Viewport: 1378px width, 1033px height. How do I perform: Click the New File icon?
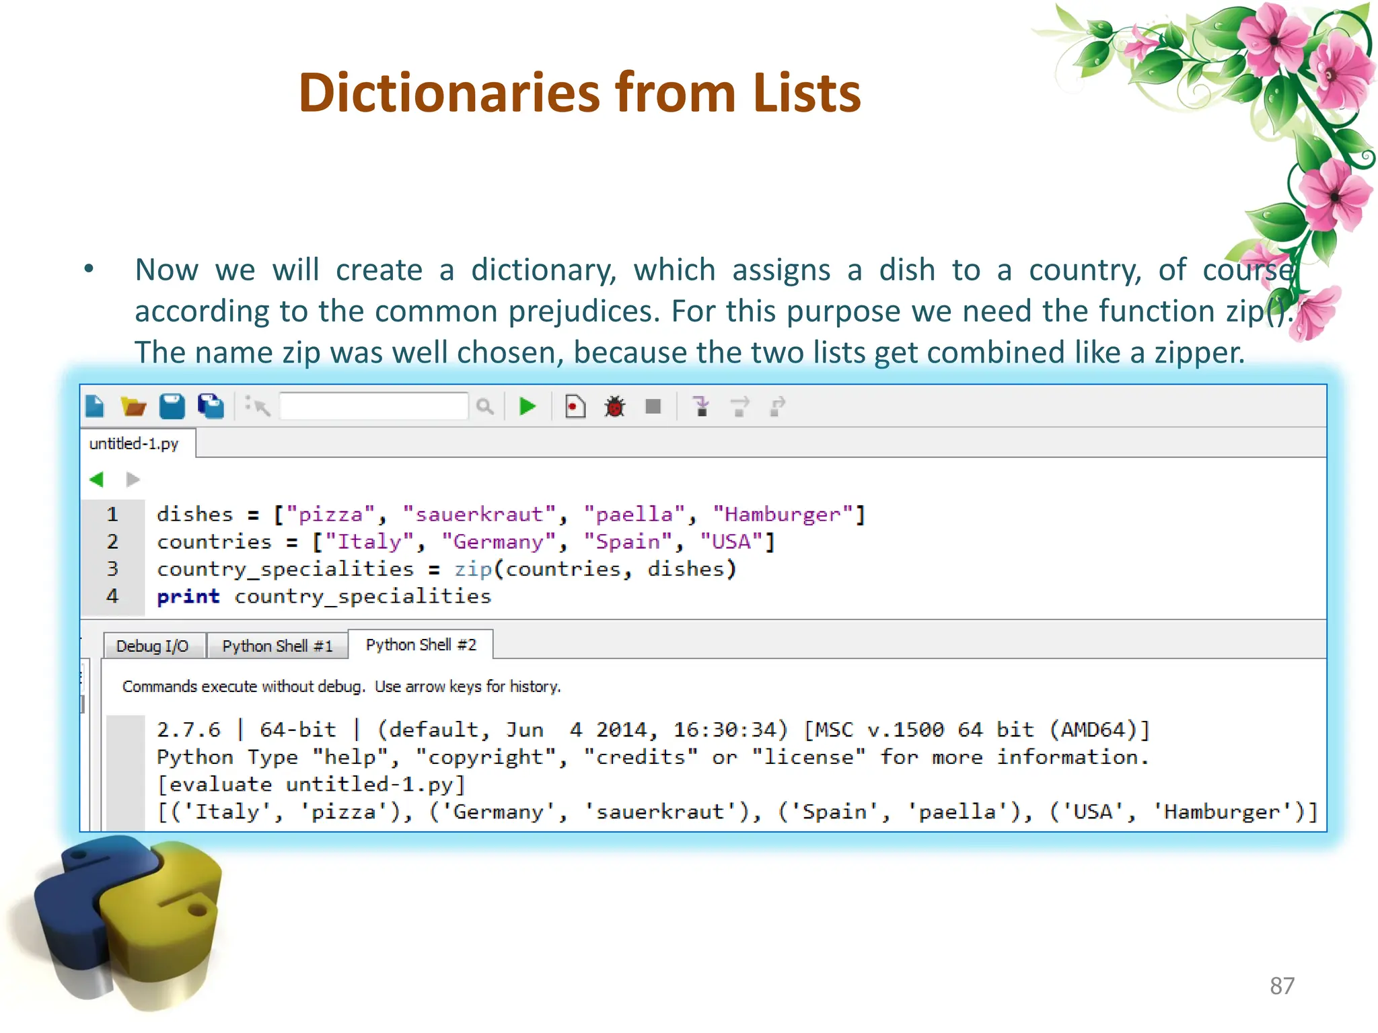96,406
